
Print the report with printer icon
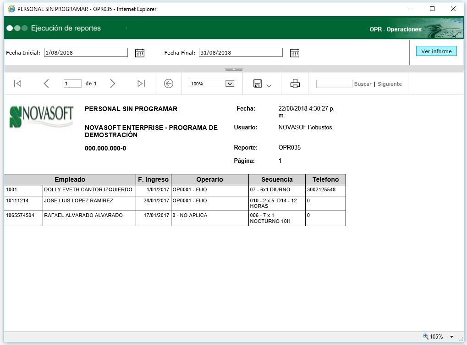(295, 83)
